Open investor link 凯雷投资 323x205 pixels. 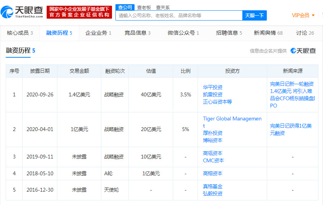[x=213, y=94]
